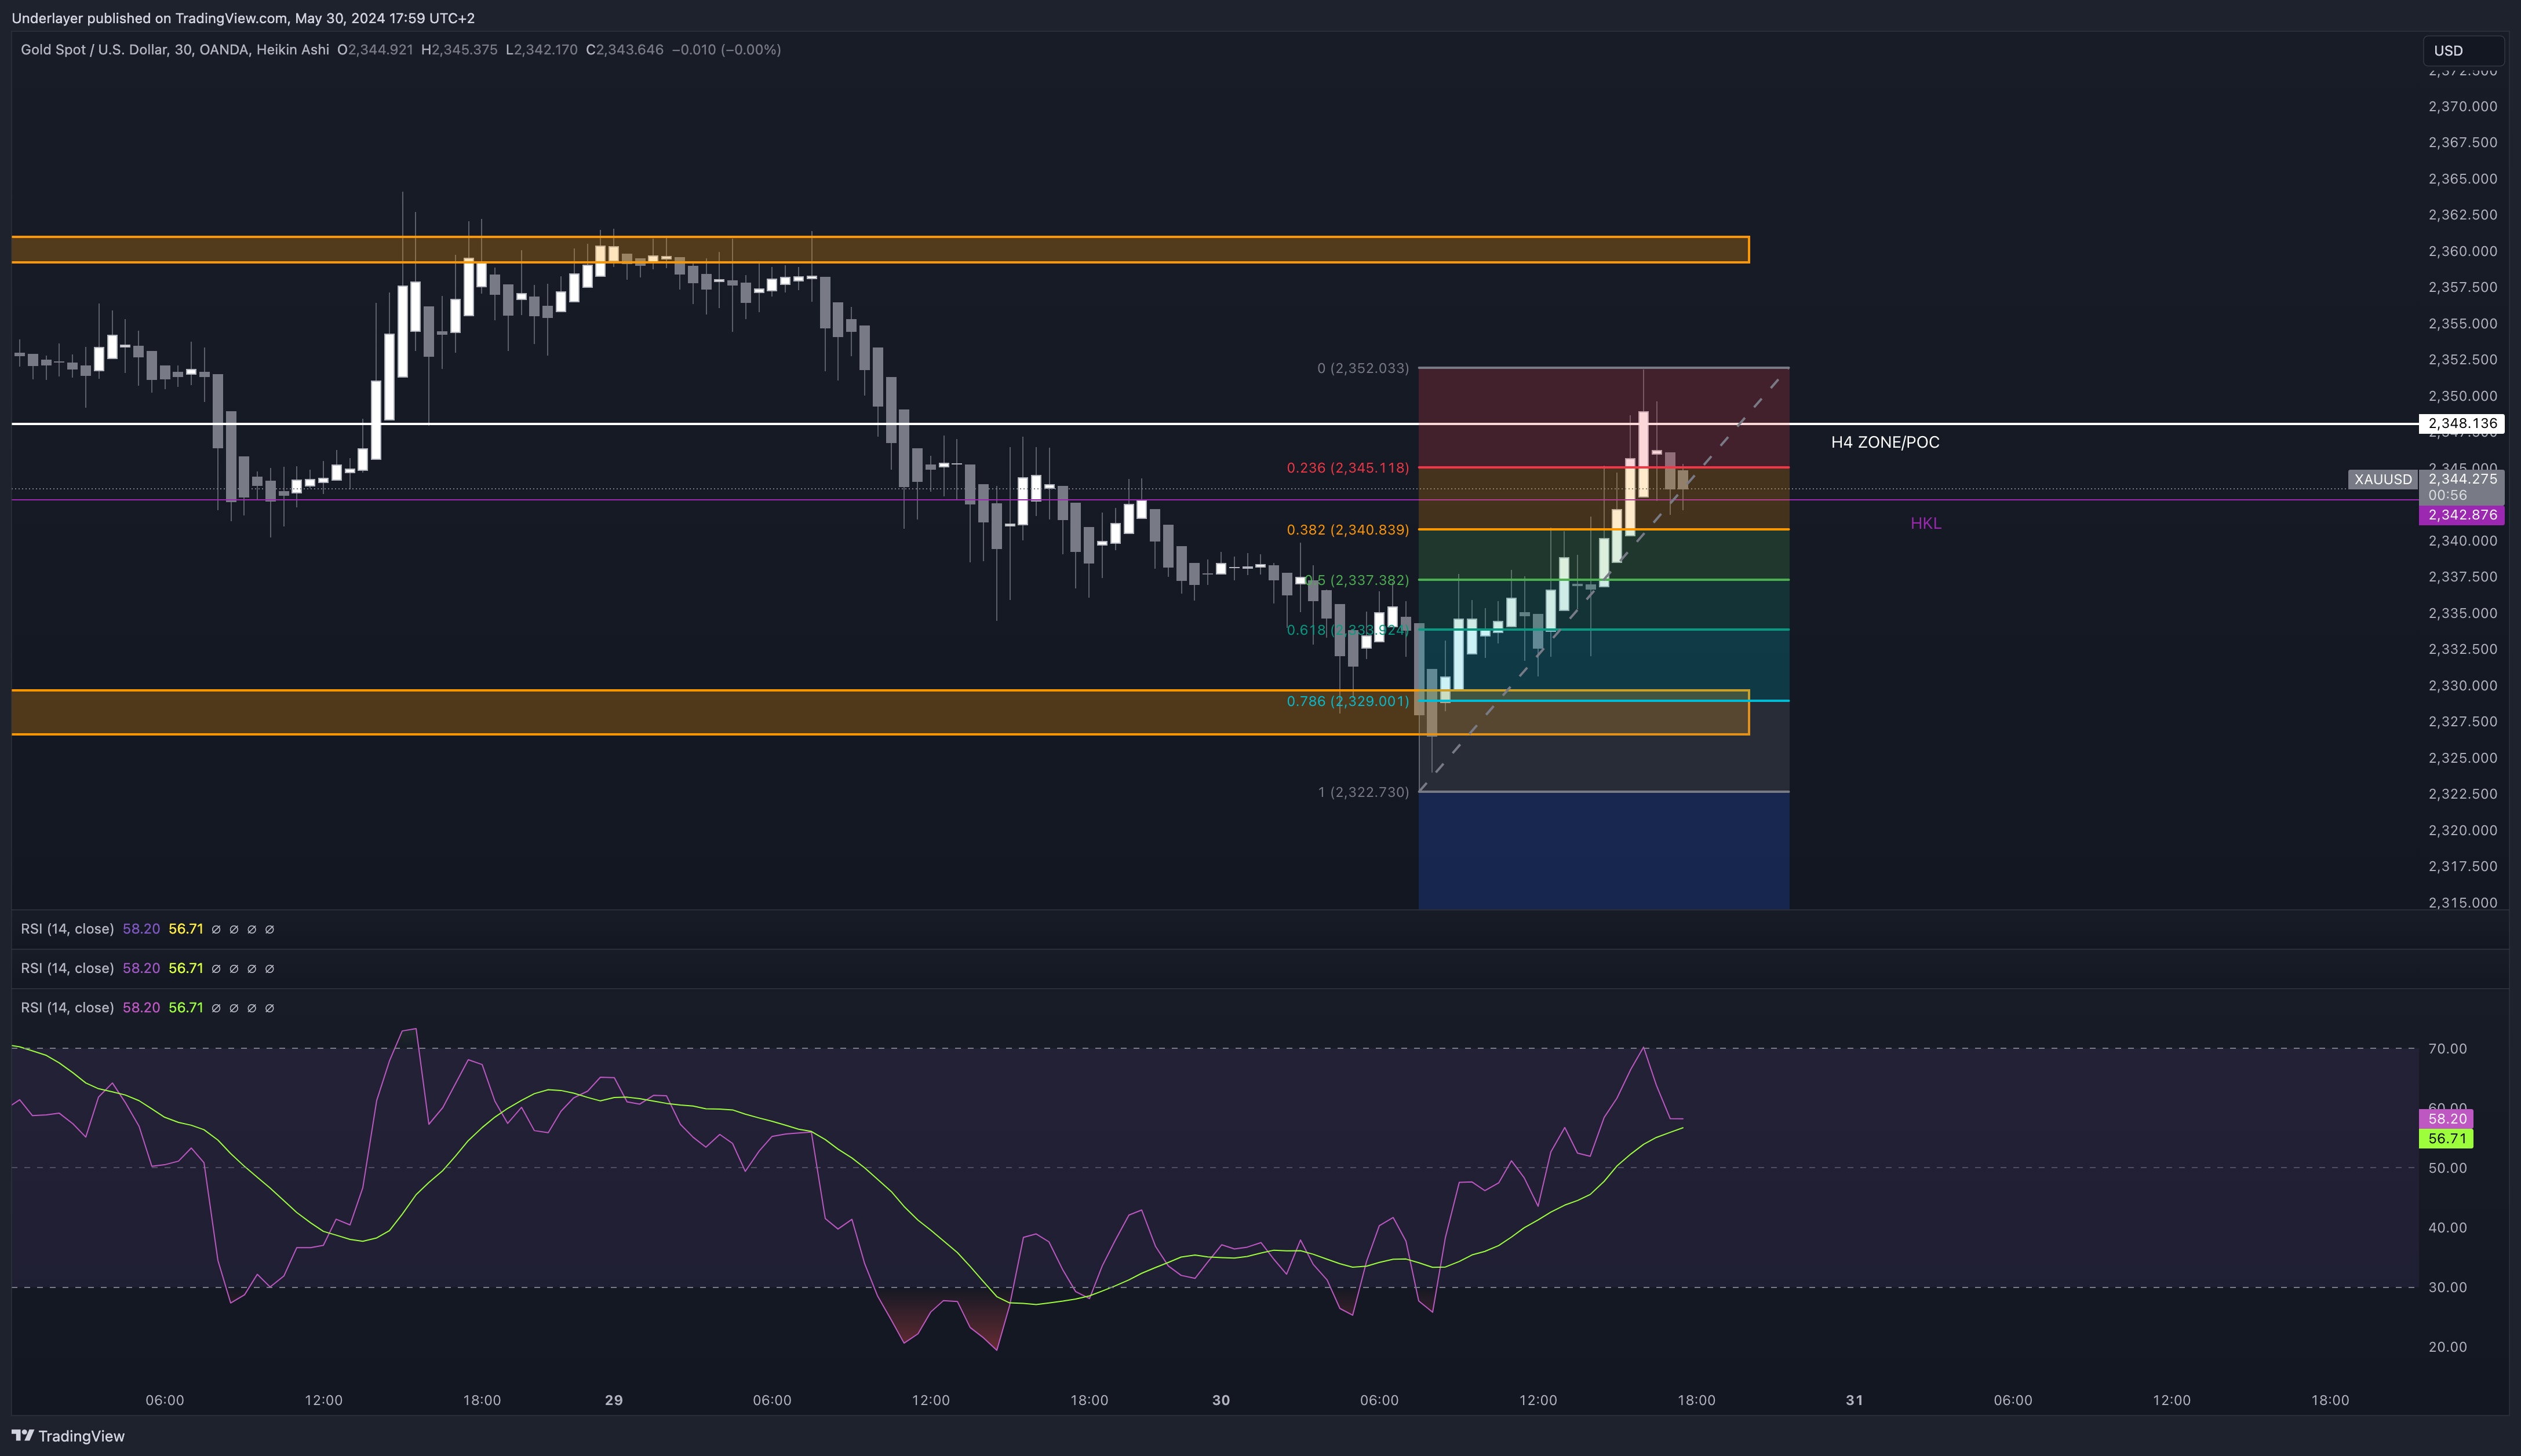Viewport: 2521px width, 1456px height.
Task: Click the XAUUSD symbol badge on price axis
Action: click(x=2383, y=479)
